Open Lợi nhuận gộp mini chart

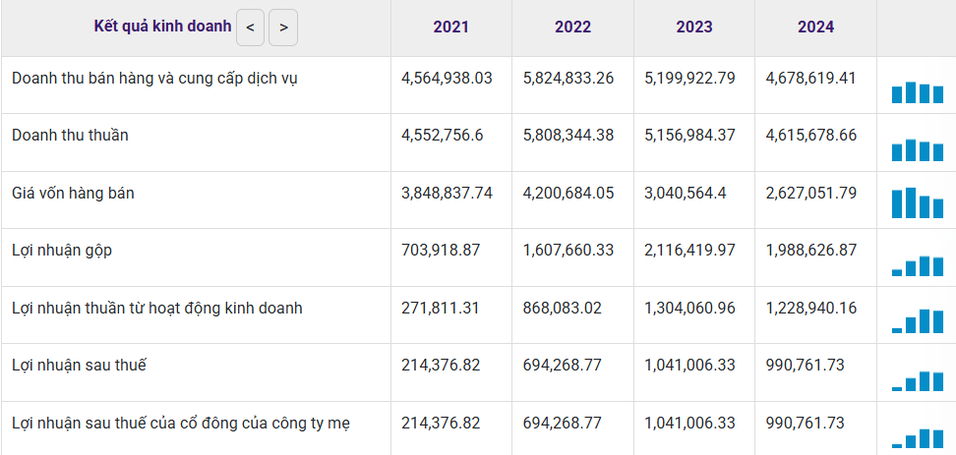[917, 265]
